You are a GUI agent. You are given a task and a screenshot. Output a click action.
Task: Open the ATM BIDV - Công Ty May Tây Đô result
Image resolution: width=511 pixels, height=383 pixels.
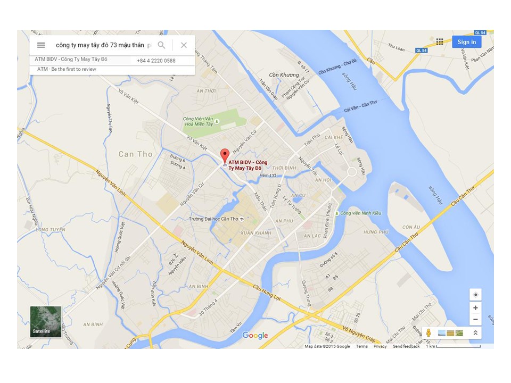(71, 59)
